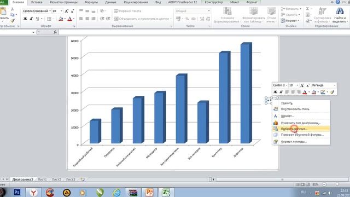Screen dimensions: 350x197
Task: Switch to sheet tab Лист1
Action: (x=42, y=179)
